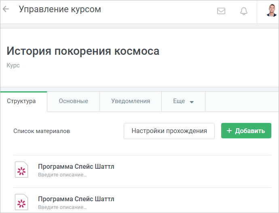
Task: Open the second Программа Спейс Шаттл material
Action: (x=76, y=199)
